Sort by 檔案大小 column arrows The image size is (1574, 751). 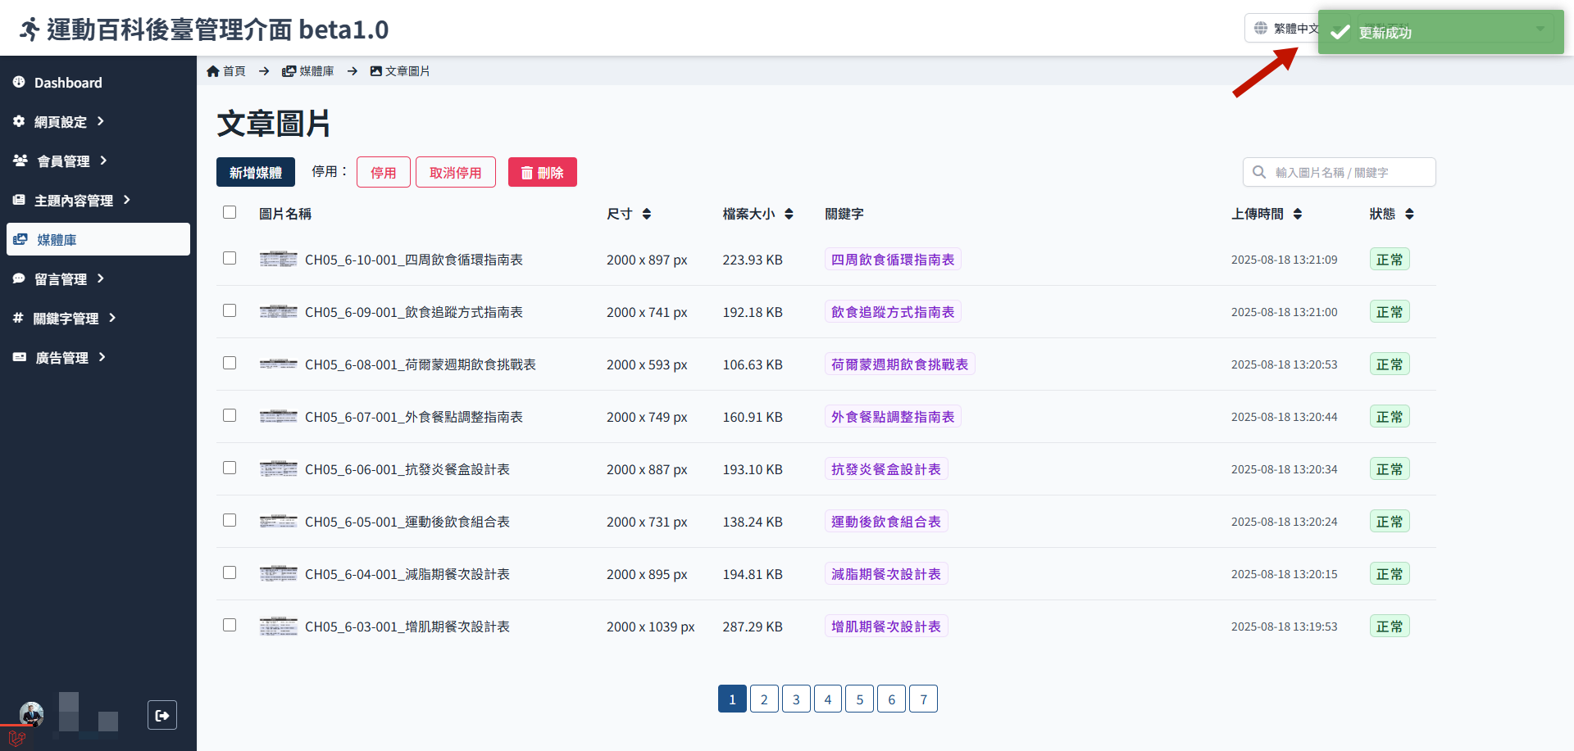pyautogui.click(x=789, y=214)
